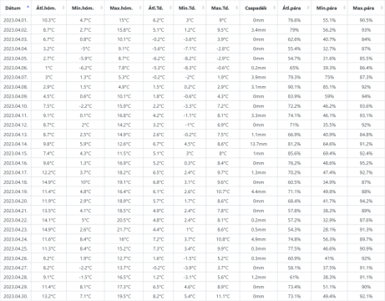Viewport: 385px width, 301px height.
Task: Select the 2023.04.01. date cell
Action: click(16, 20)
